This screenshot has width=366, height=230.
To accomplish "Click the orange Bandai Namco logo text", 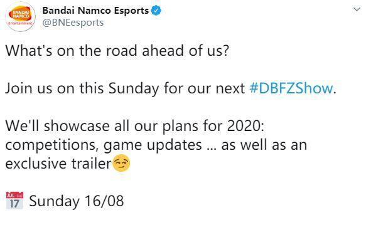I will [21, 14].
